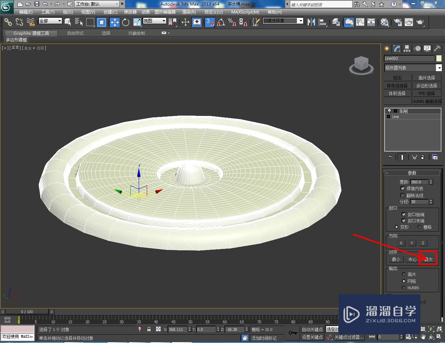
Task: Click the rectangular selection region icon
Action: (90, 22)
